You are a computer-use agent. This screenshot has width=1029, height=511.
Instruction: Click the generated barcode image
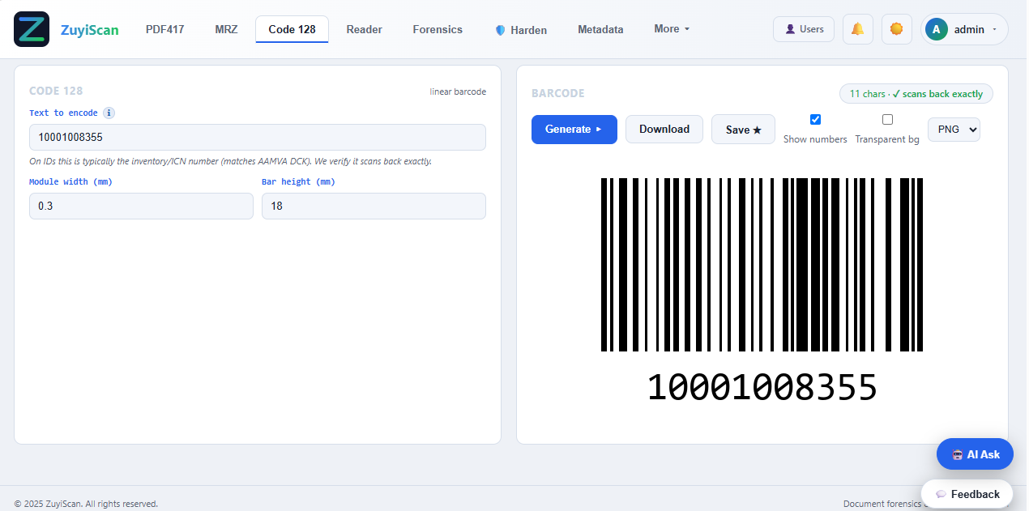click(x=762, y=290)
